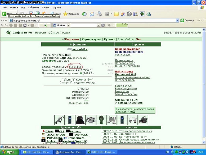Expand the address bar dropdown
This screenshot has width=206, height=155.
pyautogui.click(x=177, y=20)
